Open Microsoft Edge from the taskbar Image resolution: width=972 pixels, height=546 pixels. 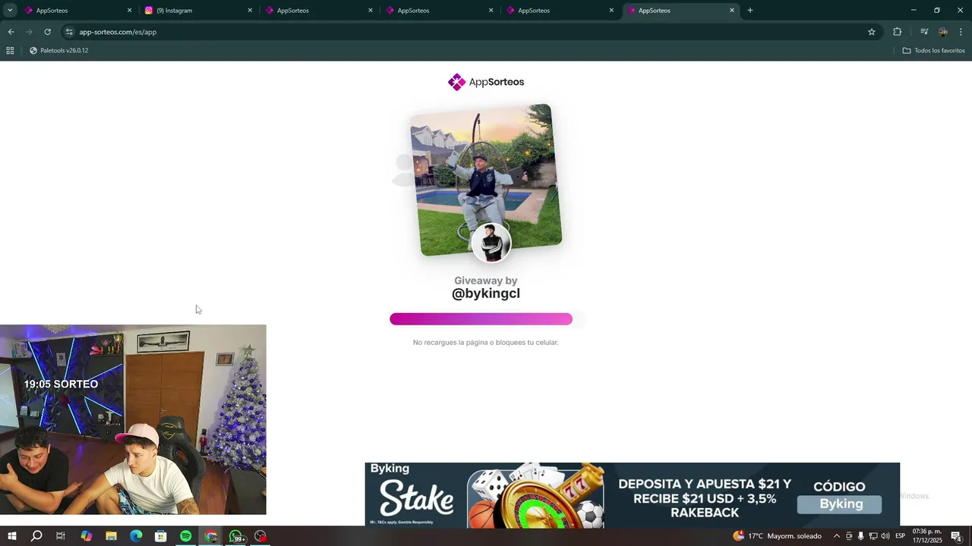coord(136,536)
